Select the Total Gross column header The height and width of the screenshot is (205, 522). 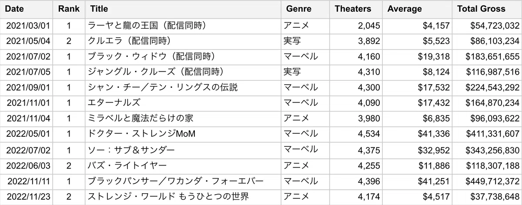click(x=487, y=9)
